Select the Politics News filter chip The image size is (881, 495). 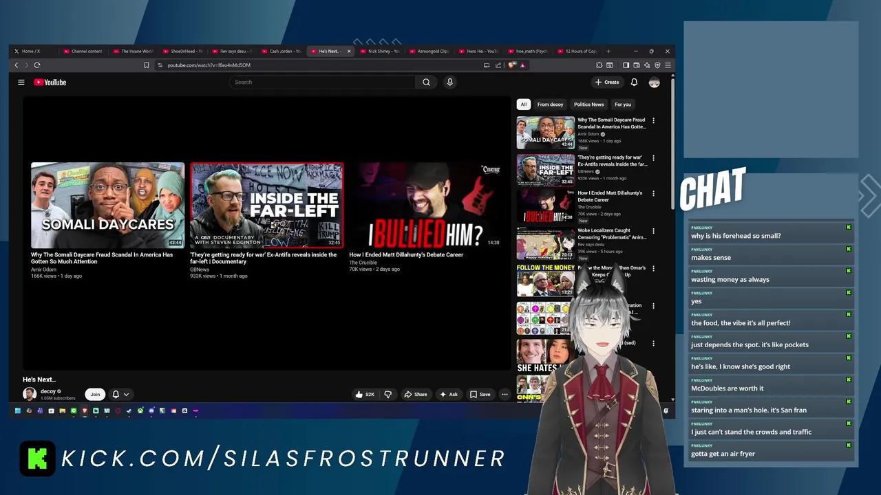click(588, 104)
